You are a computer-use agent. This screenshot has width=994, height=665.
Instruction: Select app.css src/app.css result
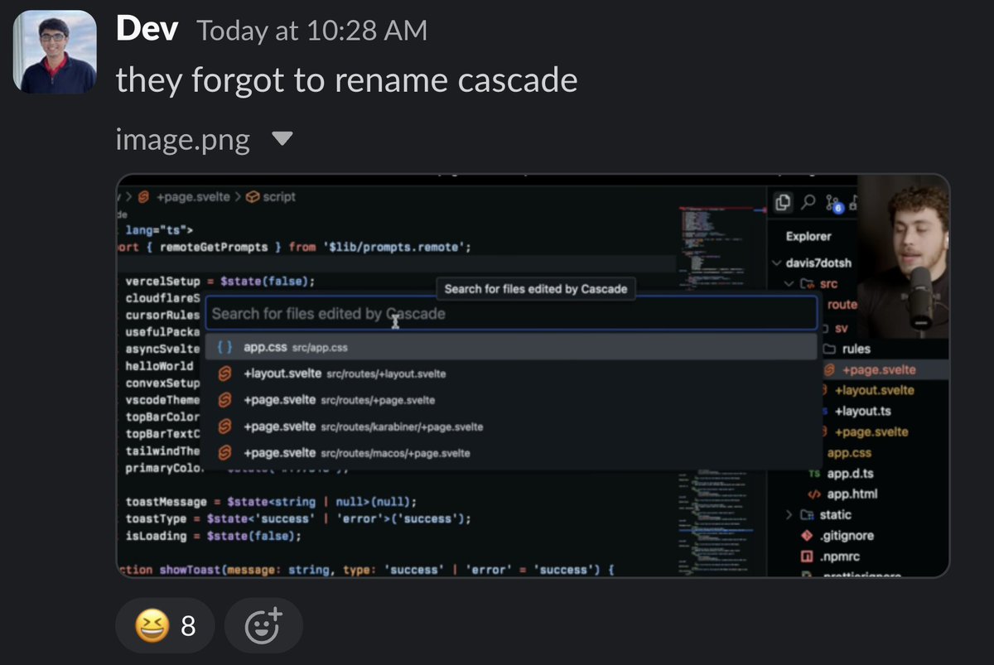tap(511, 348)
